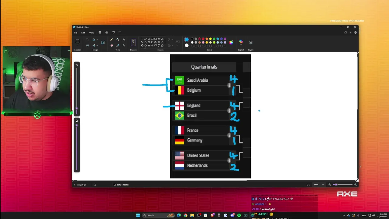
Task: Open Chrome from the taskbar
Action: point(185,215)
